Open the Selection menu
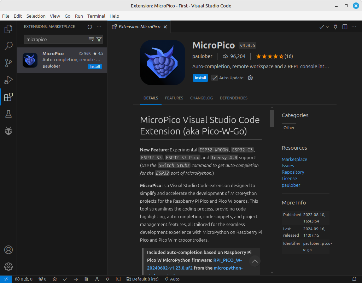The height and width of the screenshot is (283, 362). tap(36, 16)
